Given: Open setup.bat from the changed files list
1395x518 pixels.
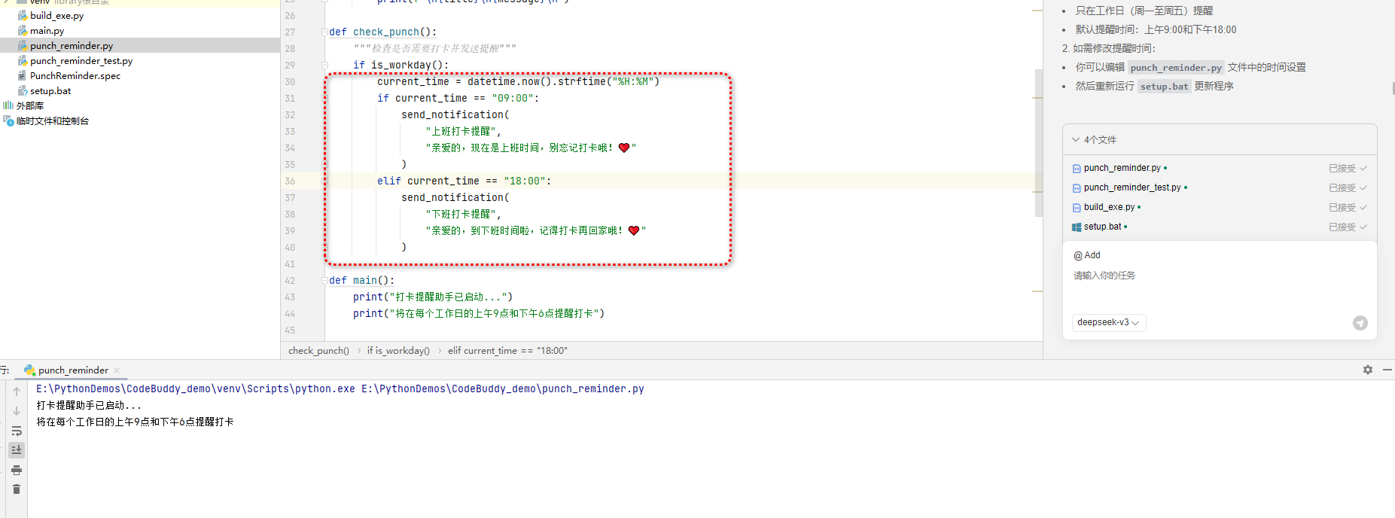Looking at the screenshot, I should coord(1102,227).
